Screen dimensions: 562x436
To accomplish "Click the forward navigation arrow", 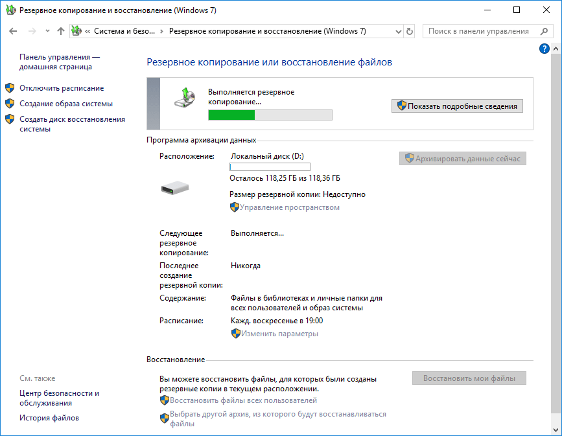I will pos(32,31).
